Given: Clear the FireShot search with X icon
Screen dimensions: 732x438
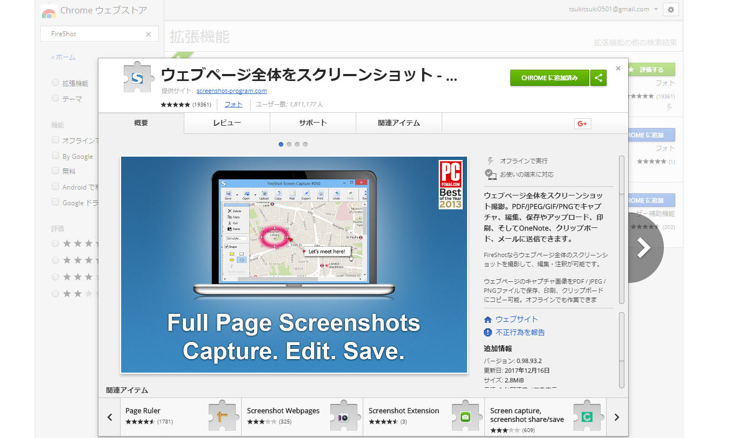Looking at the screenshot, I should [148, 34].
